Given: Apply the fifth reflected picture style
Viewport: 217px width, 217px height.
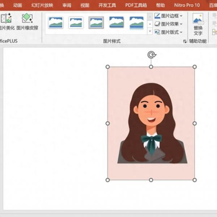Looking at the screenshot, I should pyautogui.click(x=137, y=22).
